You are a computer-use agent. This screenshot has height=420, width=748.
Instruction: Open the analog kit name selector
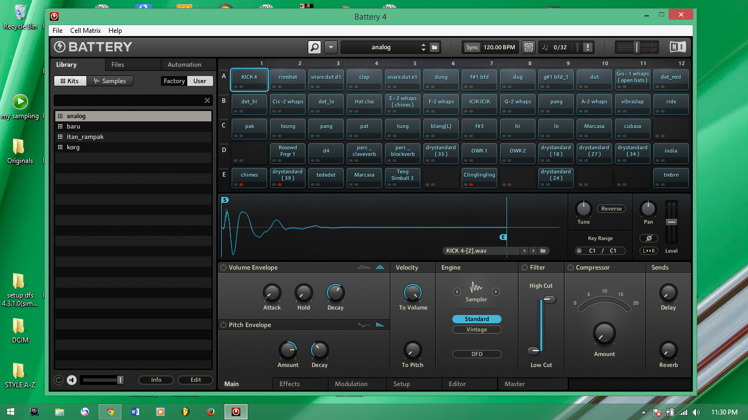click(x=381, y=47)
